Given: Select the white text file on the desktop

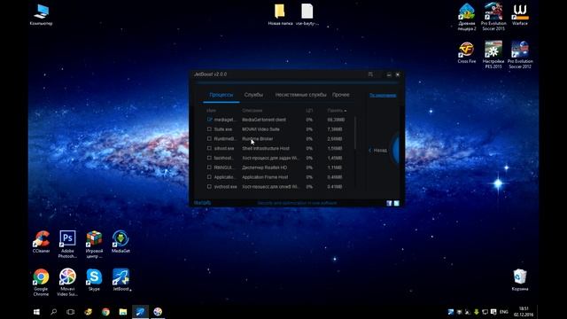Looking at the screenshot, I should pyautogui.click(x=307, y=15).
